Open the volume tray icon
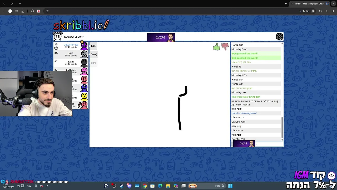Image resolution: width=337 pixels, height=190 pixels. coord(18,186)
